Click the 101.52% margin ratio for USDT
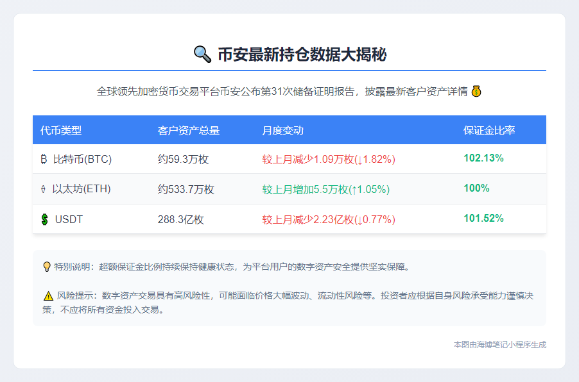 [x=483, y=218]
